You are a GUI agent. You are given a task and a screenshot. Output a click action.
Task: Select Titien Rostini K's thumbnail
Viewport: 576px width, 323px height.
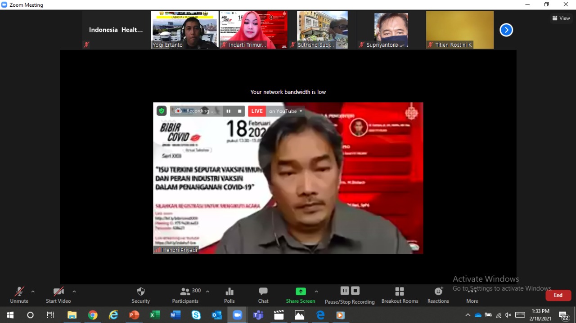460,30
